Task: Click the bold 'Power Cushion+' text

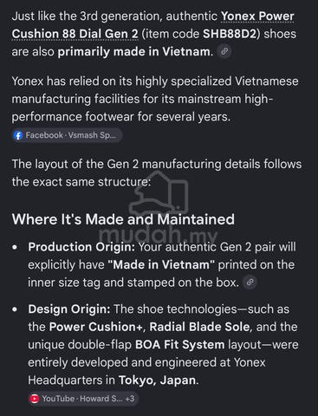Action: pyautogui.click(x=96, y=327)
